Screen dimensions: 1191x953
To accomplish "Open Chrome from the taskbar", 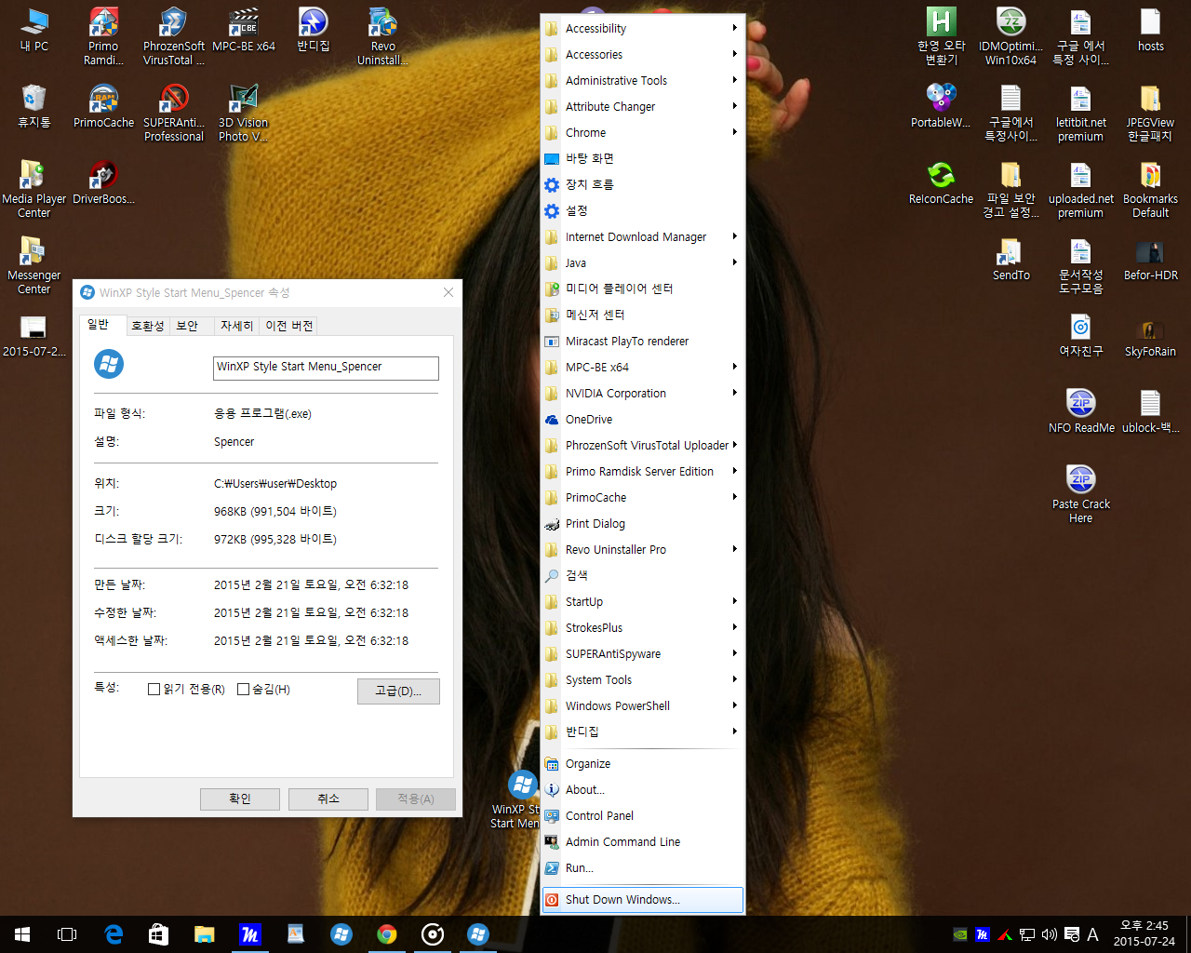I will [387, 934].
